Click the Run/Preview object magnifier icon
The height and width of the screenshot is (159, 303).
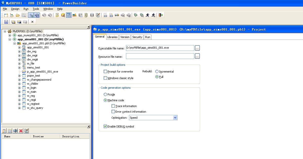(24, 15)
